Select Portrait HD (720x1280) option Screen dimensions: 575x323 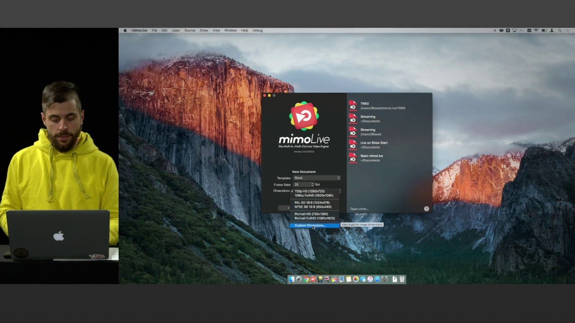pos(314,214)
